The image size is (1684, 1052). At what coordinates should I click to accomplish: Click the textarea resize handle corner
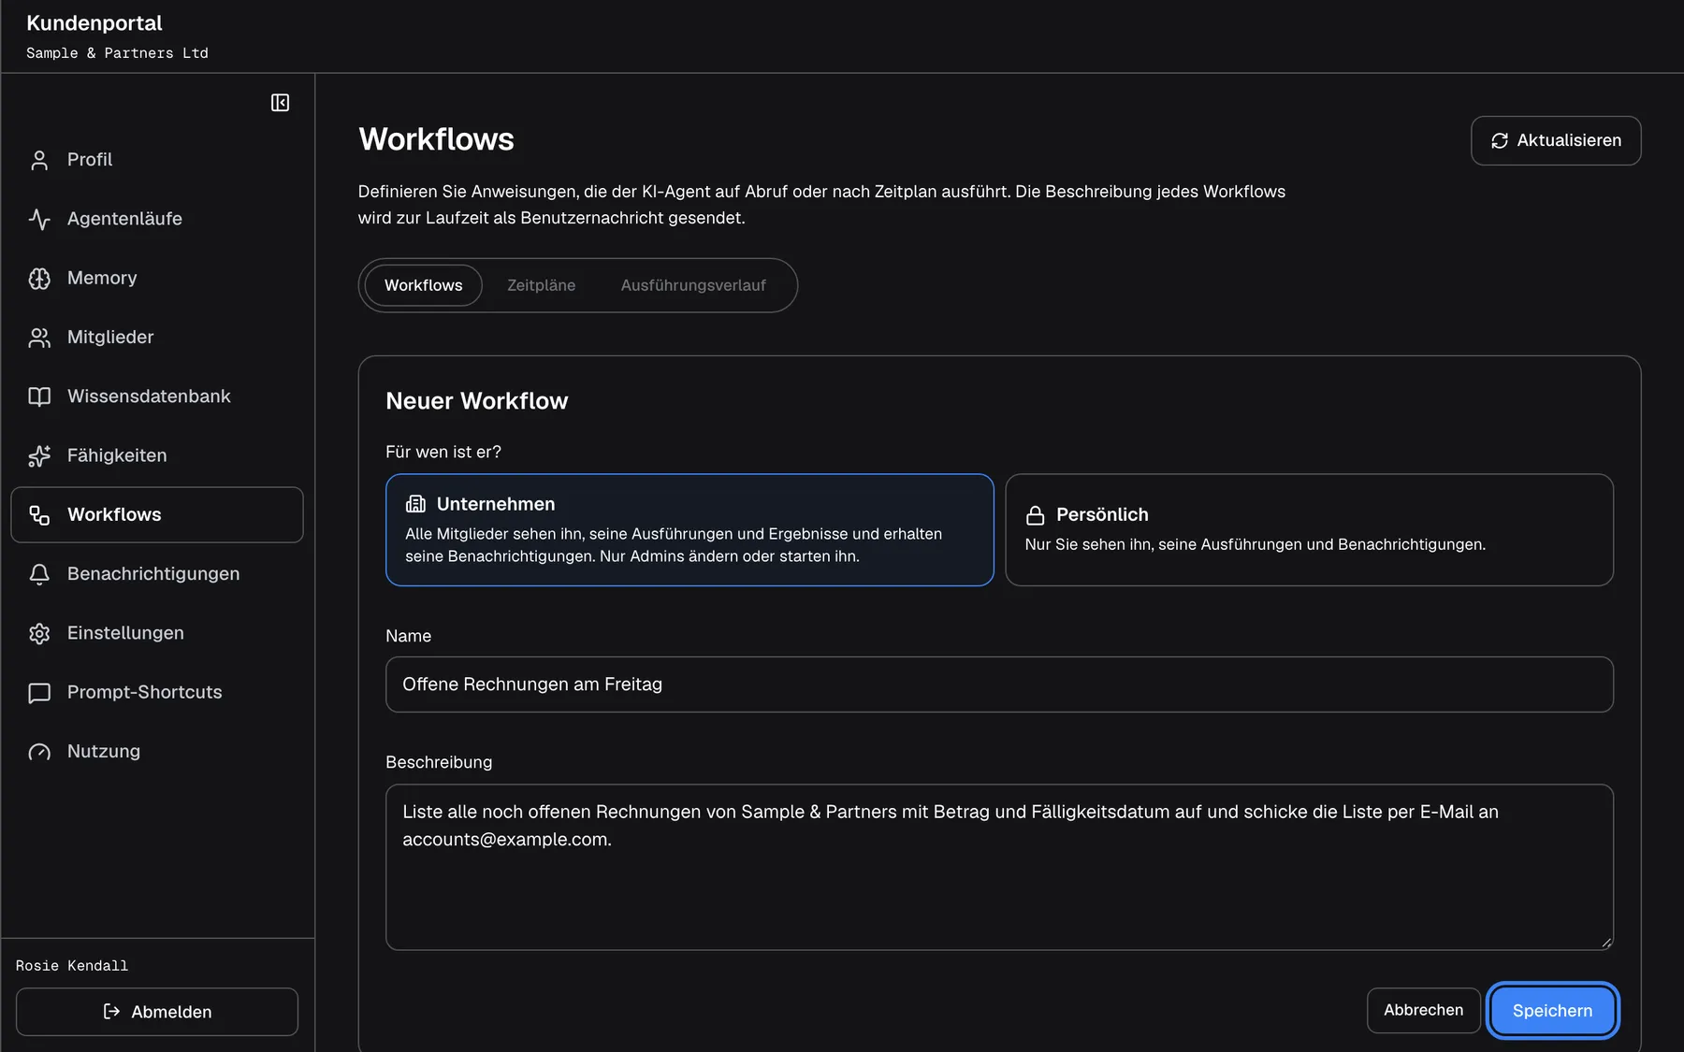(x=1606, y=943)
